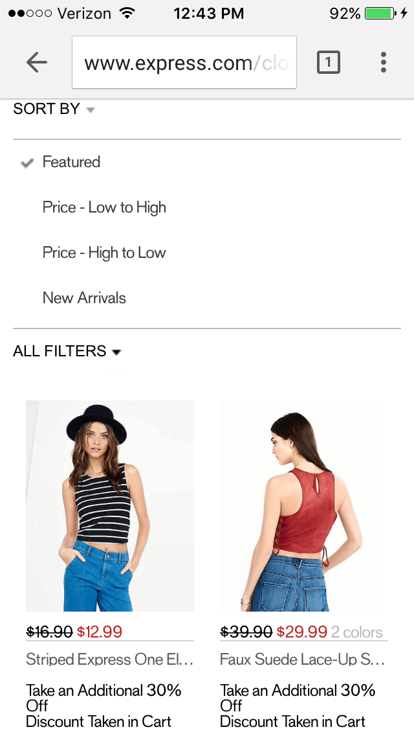The width and height of the screenshot is (414, 736).
Task: Click the 2 colors label
Action: 357,632
